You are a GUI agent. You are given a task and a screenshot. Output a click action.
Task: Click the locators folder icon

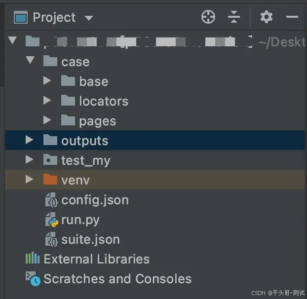pyautogui.click(x=68, y=100)
